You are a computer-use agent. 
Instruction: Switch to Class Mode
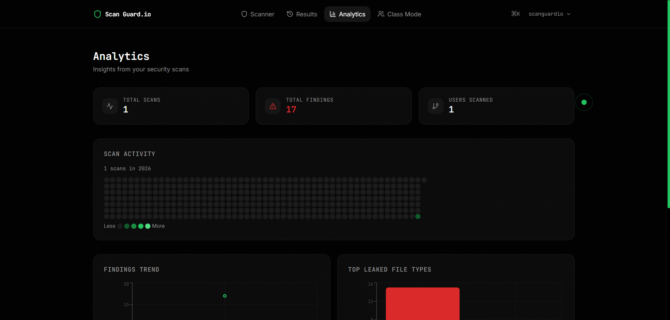pos(404,14)
